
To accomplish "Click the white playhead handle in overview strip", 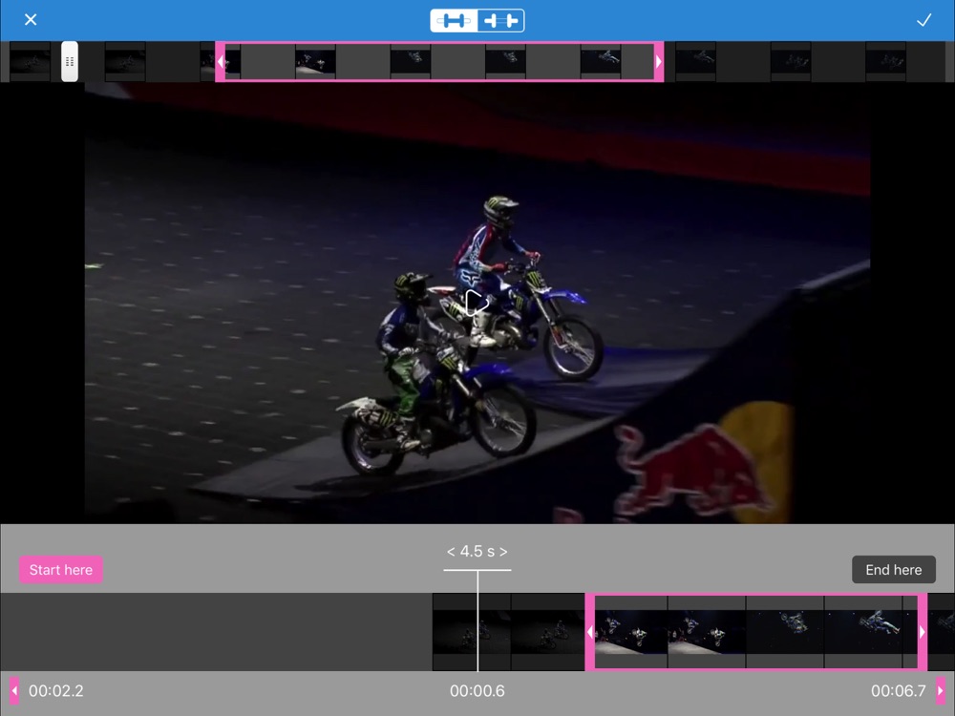I will click(70, 61).
